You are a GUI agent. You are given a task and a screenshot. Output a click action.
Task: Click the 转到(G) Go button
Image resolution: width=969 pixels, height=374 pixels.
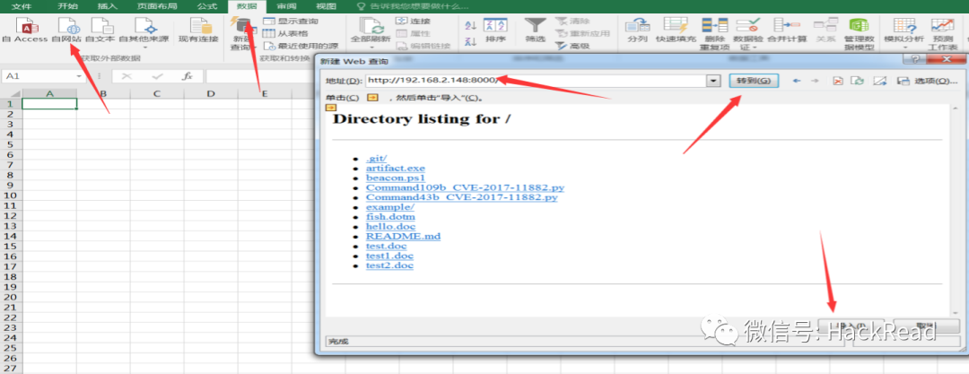click(754, 81)
